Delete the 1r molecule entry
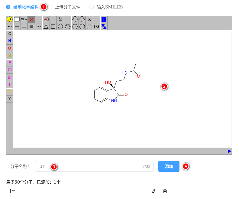 [x=165, y=191]
